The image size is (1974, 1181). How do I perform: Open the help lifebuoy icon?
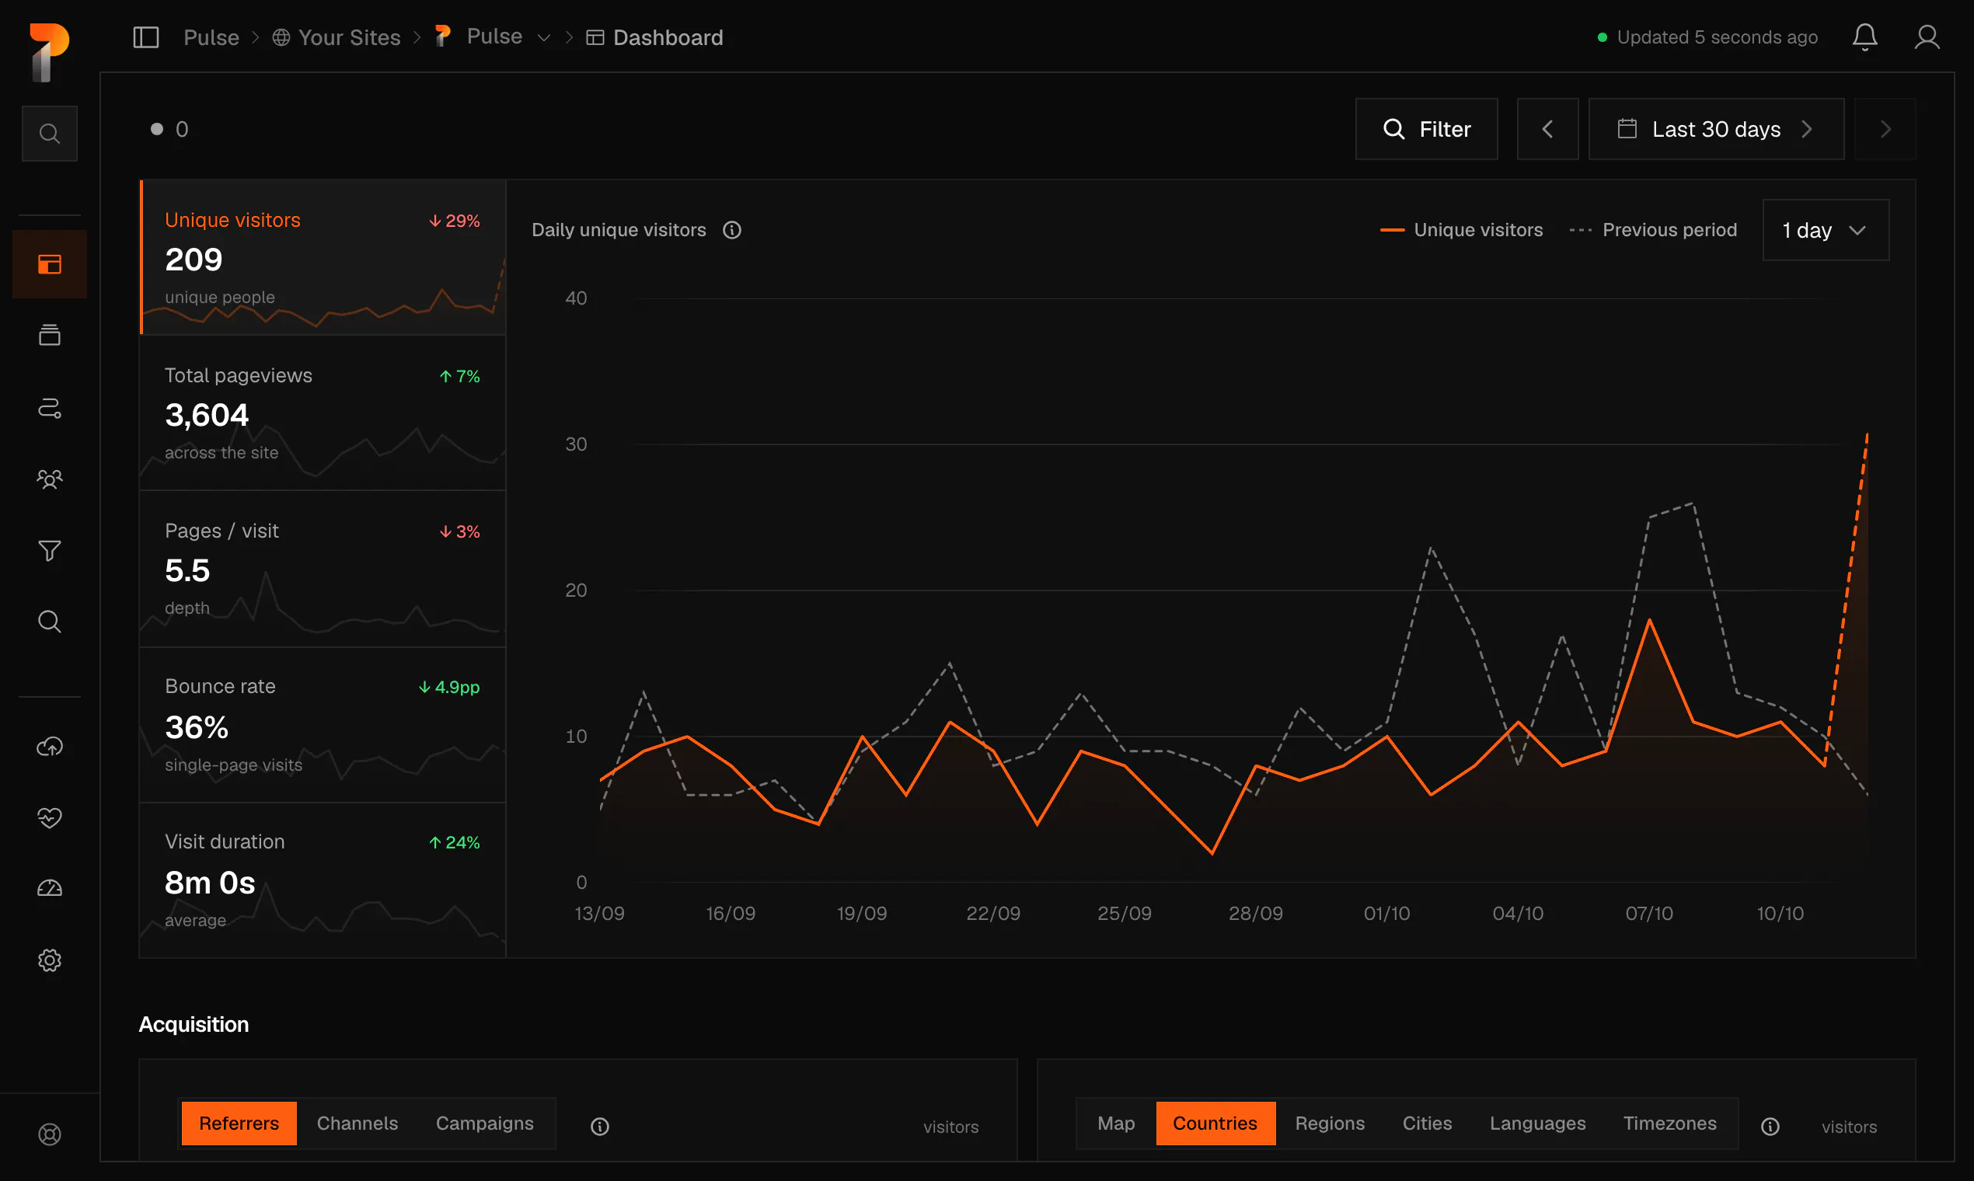point(50,1134)
